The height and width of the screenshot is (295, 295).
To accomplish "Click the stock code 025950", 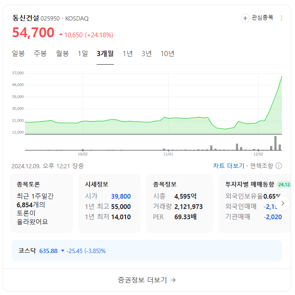I will [50, 18].
